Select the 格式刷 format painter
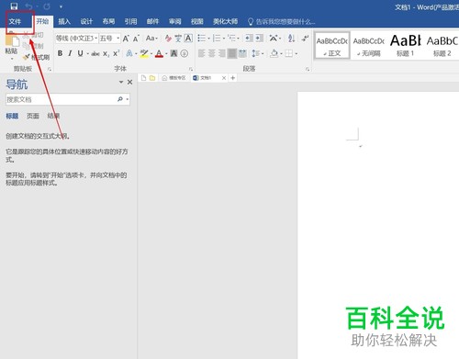Image resolution: width=459 pixels, height=359 pixels. coord(37,57)
